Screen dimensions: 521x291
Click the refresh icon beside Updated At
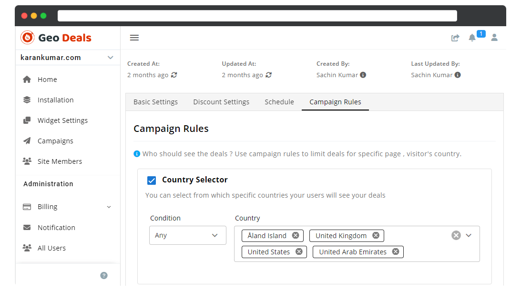coord(269,75)
